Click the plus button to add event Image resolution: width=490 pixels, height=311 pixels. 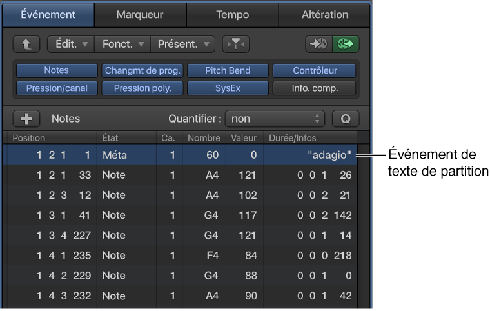[26, 119]
